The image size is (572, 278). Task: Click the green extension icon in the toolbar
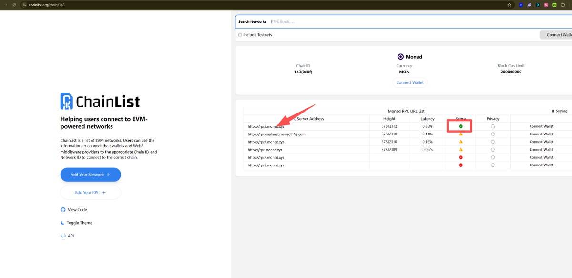[554, 5]
